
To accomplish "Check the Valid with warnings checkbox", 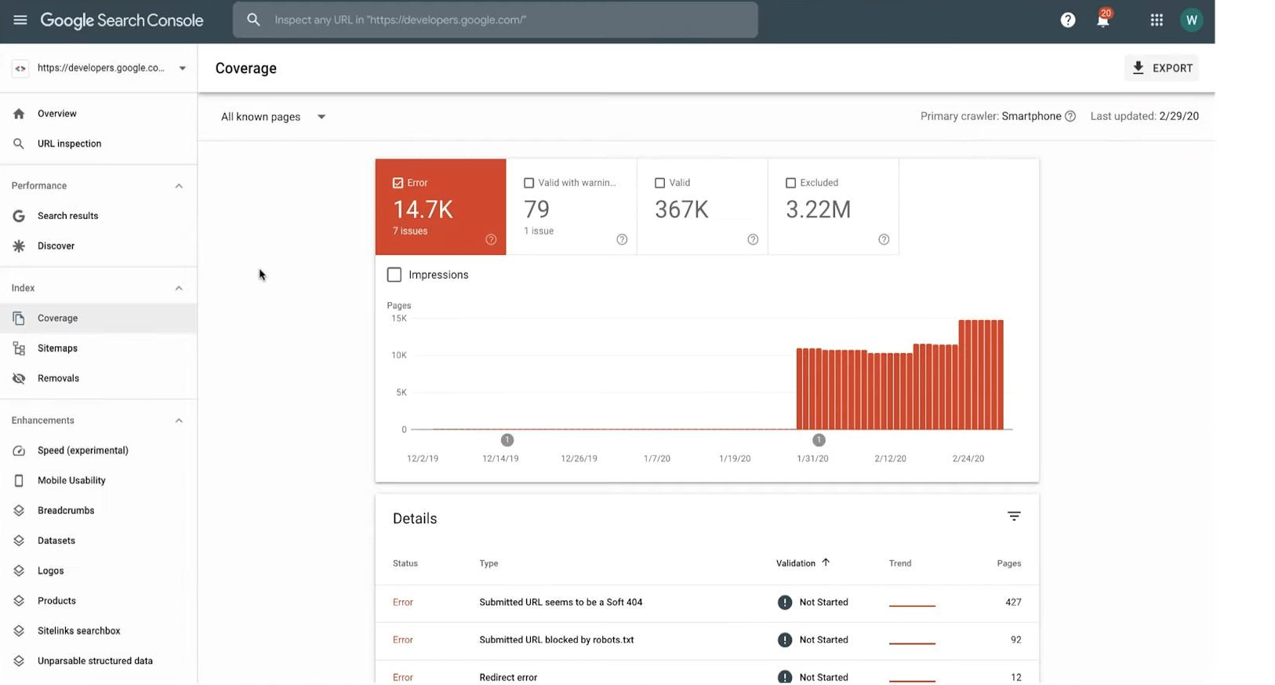I will (x=529, y=183).
